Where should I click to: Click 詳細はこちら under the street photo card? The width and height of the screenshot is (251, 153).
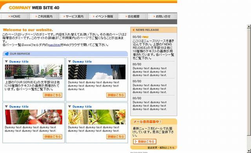pos(53,95)
